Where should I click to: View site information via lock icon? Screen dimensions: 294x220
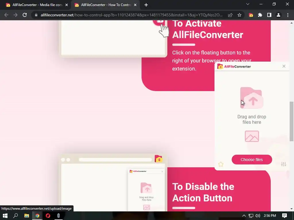coord(36,15)
